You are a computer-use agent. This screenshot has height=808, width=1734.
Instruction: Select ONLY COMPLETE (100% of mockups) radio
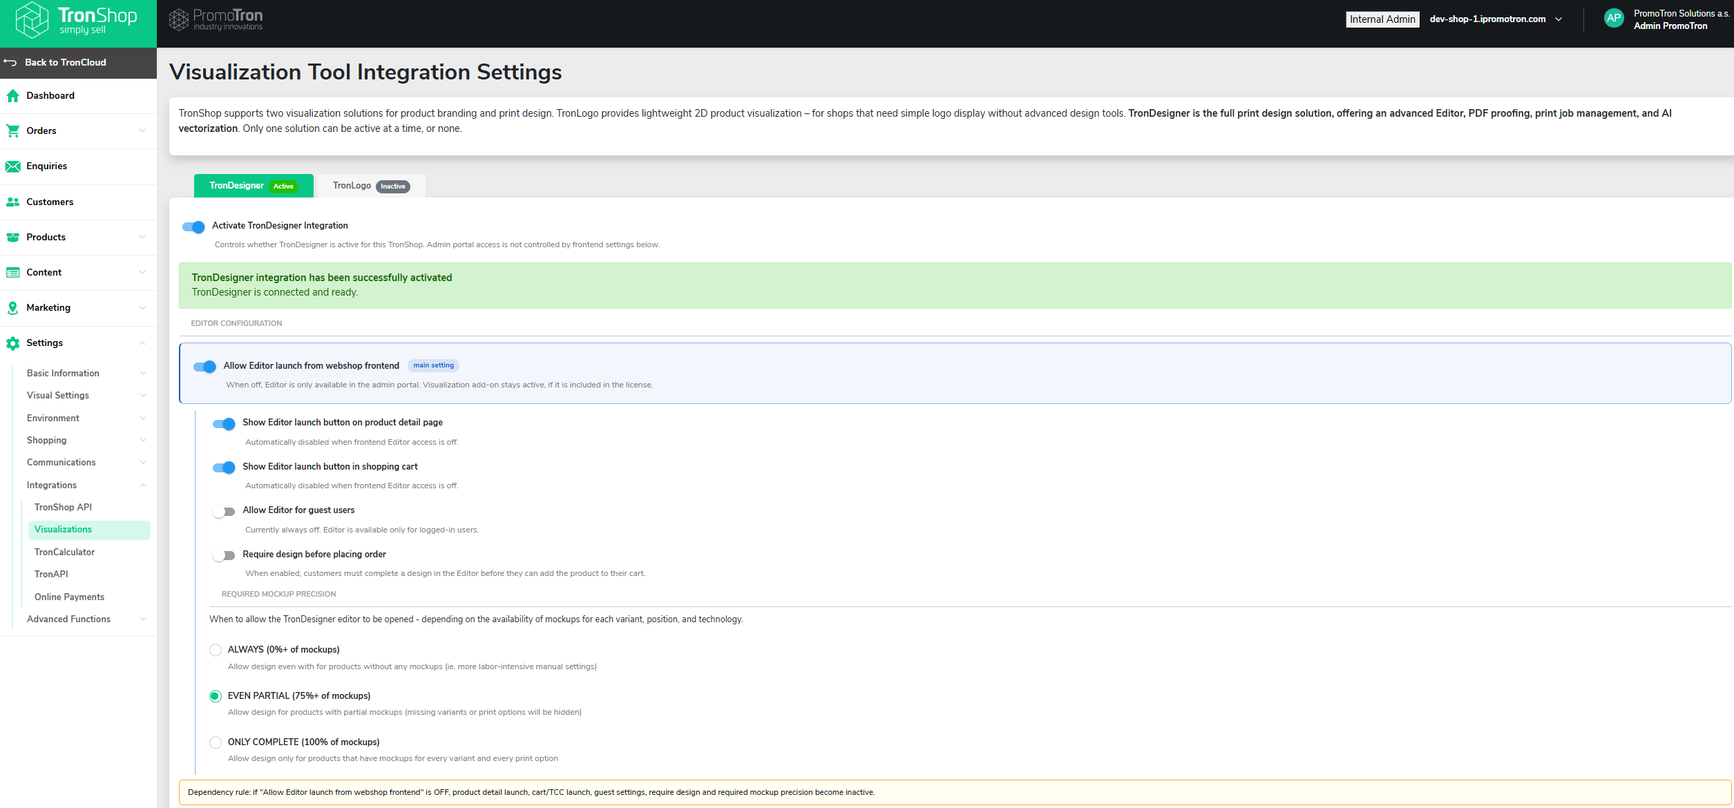click(x=216, y=742)
